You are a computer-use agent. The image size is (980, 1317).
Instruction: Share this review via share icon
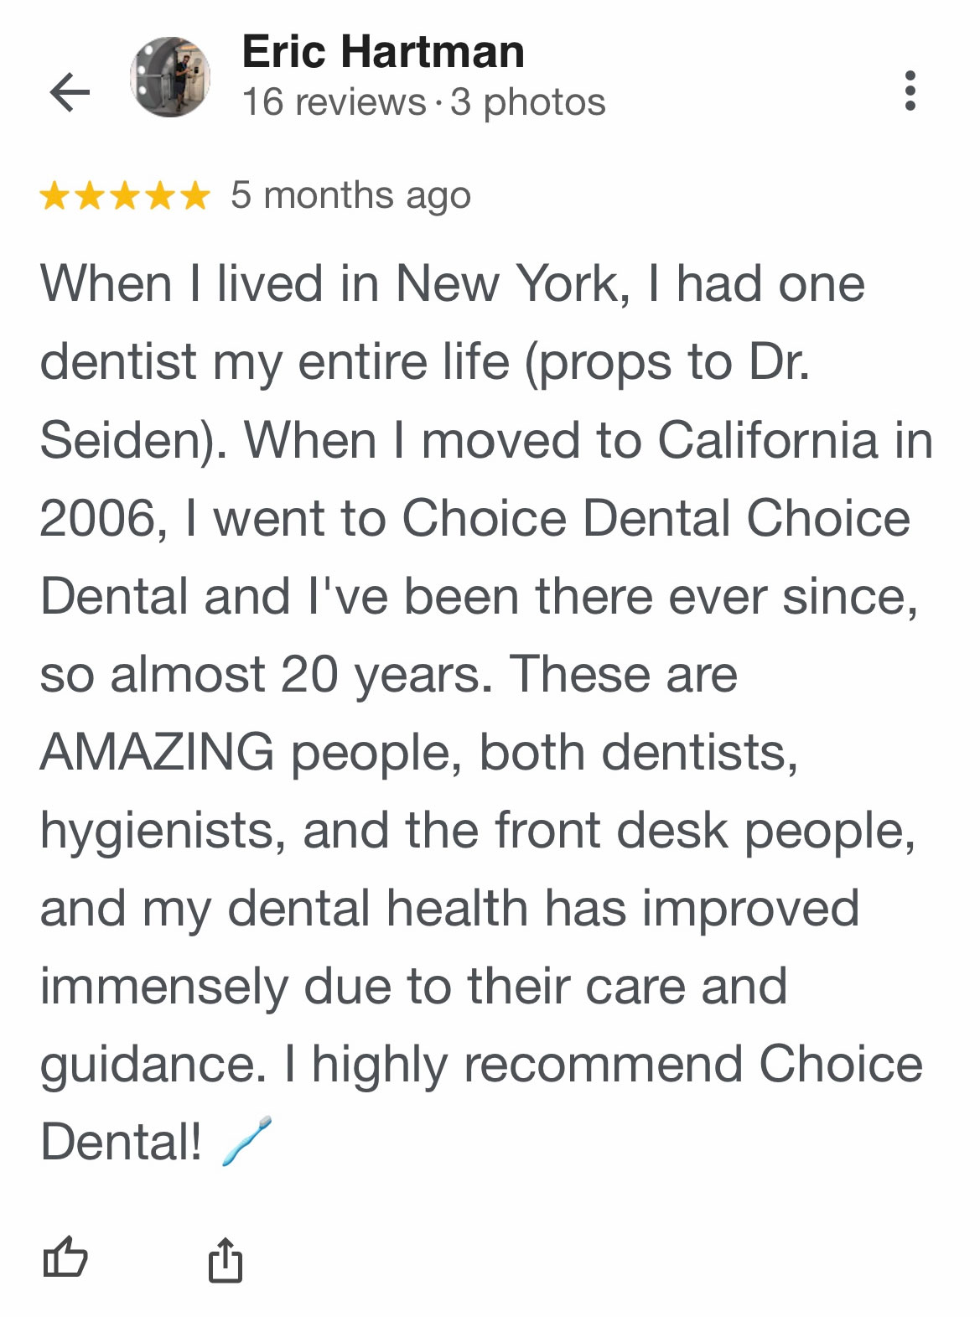coord(225,1259)
